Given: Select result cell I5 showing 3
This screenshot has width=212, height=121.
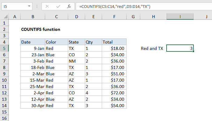Looking at the screenshot, I should (x=180, y=48).
